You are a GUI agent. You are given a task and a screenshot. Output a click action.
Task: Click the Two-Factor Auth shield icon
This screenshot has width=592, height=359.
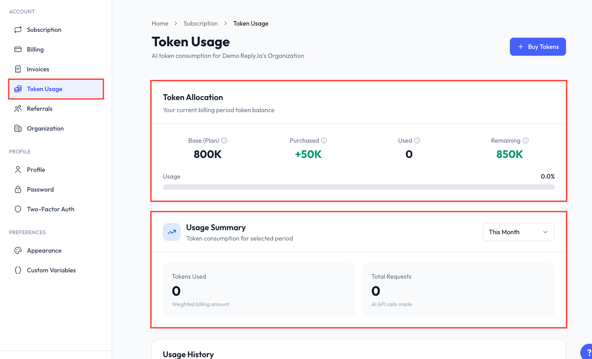tap(18, 209)
